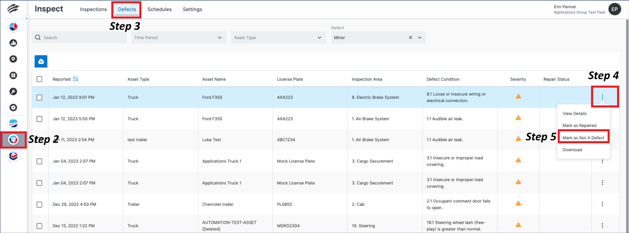The width and height of the screenshot is (629, 233).
Task: Choose Mark as Not A Defect
Action: coord(583,138)
